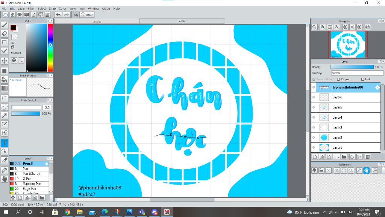The image size is (385, 217).
Task: Toggle visibility of Layer4
Action: [314, 118]
